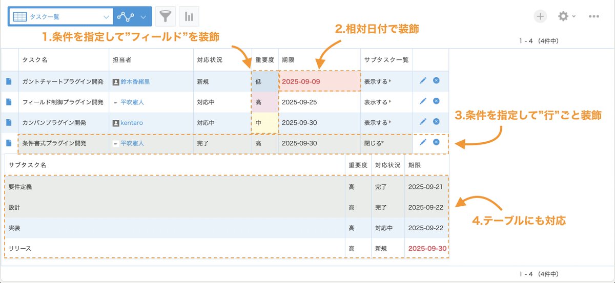Image resolution: width=615 pixels, height=283 pixels.
Task: Open record detail icon for ガントチャートプラグイン開発
Action: 9,81
